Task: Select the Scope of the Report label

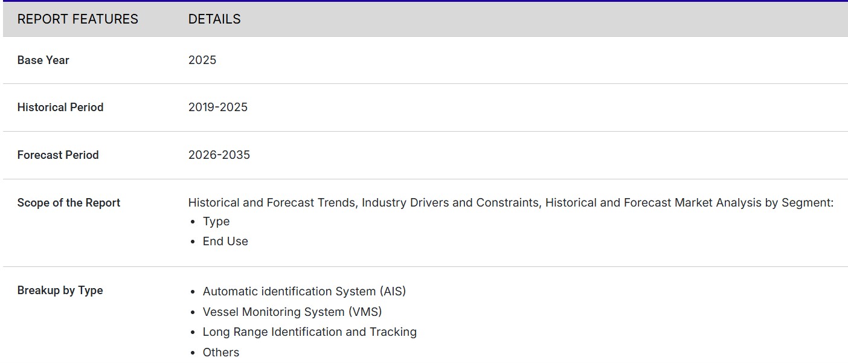Action: 69,203
